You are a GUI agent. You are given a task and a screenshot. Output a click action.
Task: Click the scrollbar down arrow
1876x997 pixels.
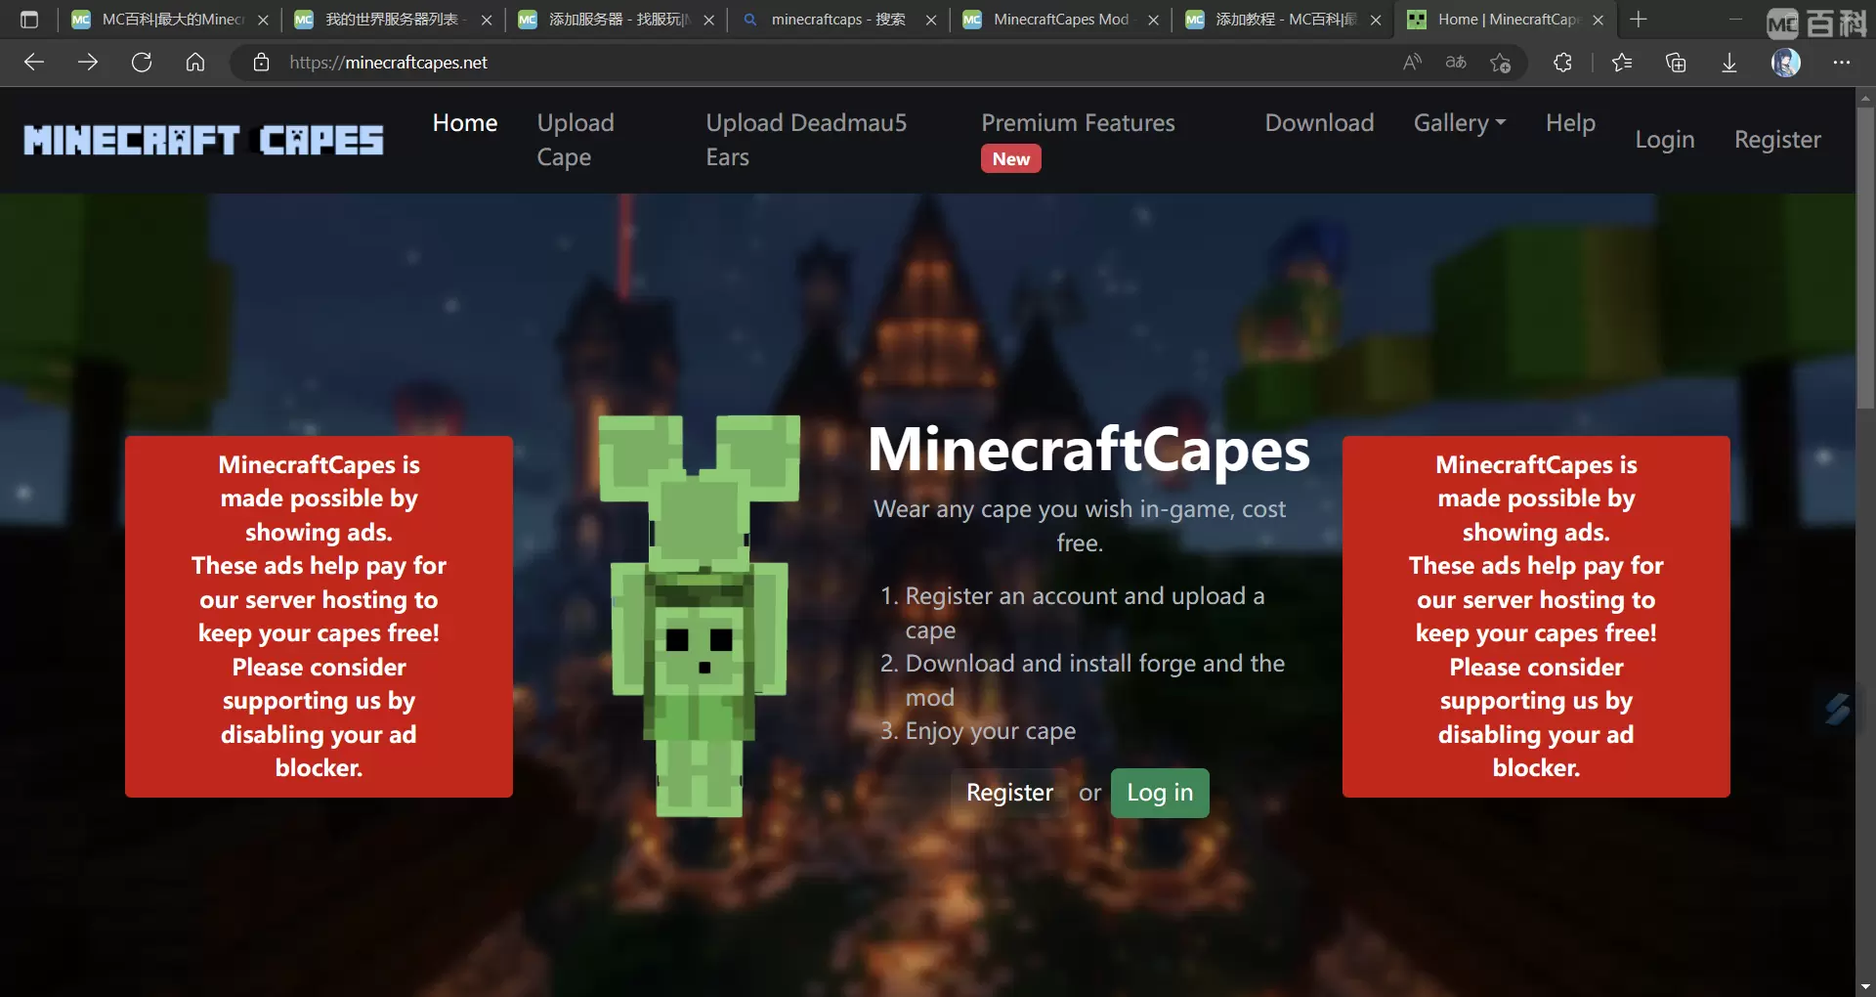pos(1865,987)
